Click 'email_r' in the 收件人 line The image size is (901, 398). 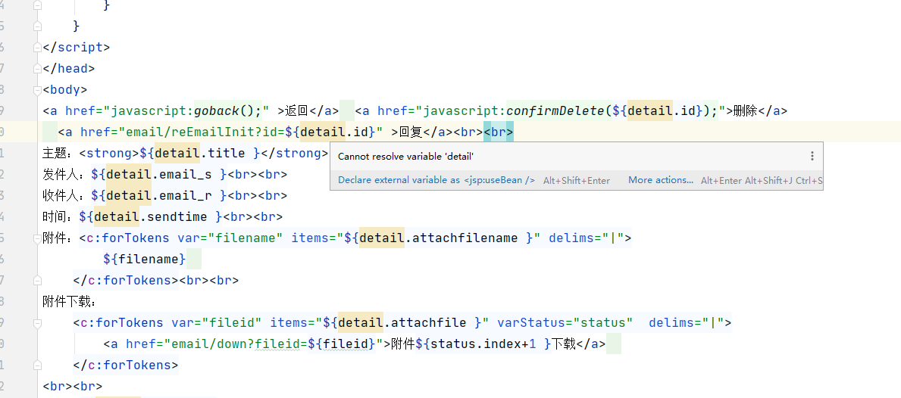click(186, 195)
